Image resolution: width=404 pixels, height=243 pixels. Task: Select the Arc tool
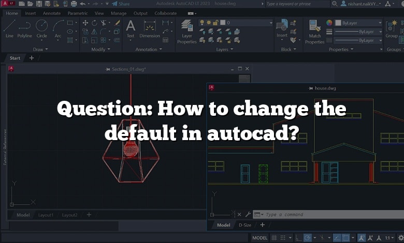point(58,29)
